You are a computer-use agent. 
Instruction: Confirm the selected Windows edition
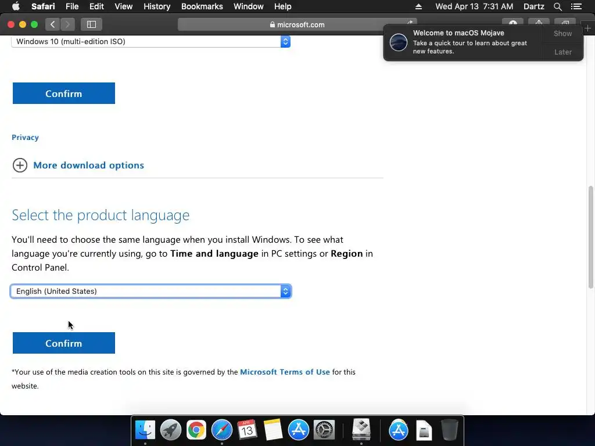64,93
